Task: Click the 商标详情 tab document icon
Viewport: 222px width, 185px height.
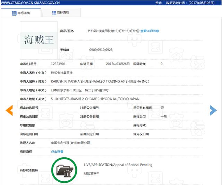Action: point(14,13)
